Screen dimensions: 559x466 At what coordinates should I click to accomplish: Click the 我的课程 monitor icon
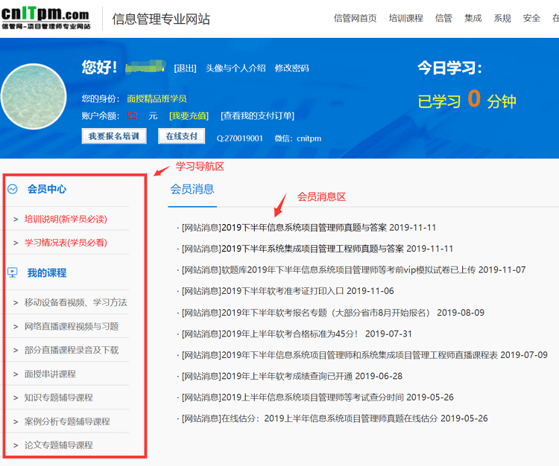(13, 272)
